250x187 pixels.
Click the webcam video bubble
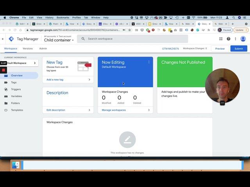coord(222,86)
